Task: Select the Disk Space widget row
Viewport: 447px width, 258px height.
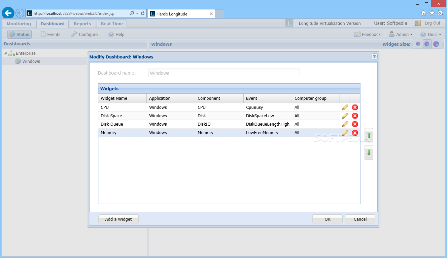Action: pyautogui.click(x=229, y=116)
